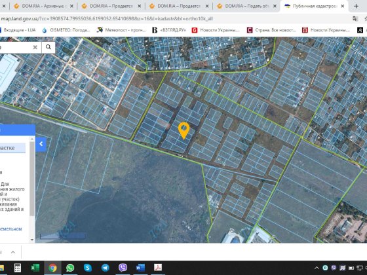This screenshot has height=275, width=367.
Task: Open Viber from the taskbar
Action: [x=123, y=268]
